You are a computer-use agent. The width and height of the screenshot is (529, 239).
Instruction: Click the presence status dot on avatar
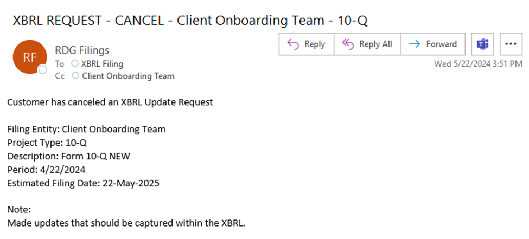(43, 70)
